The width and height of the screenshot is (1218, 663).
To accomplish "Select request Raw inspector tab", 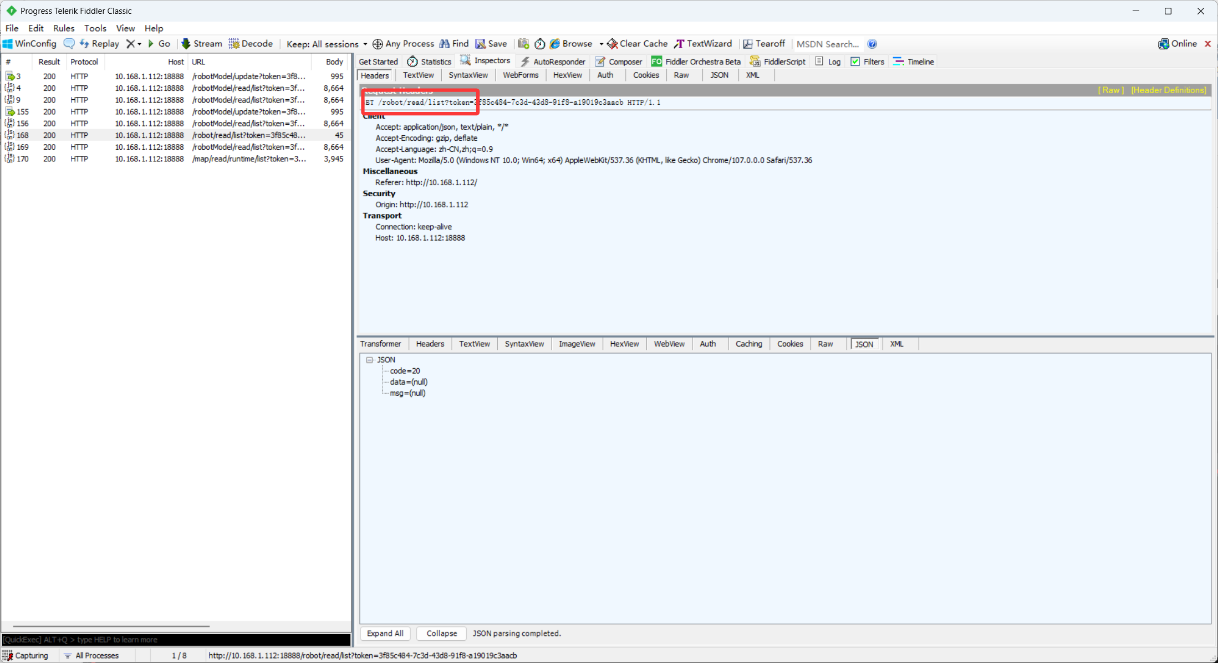I will pos(681,75).
